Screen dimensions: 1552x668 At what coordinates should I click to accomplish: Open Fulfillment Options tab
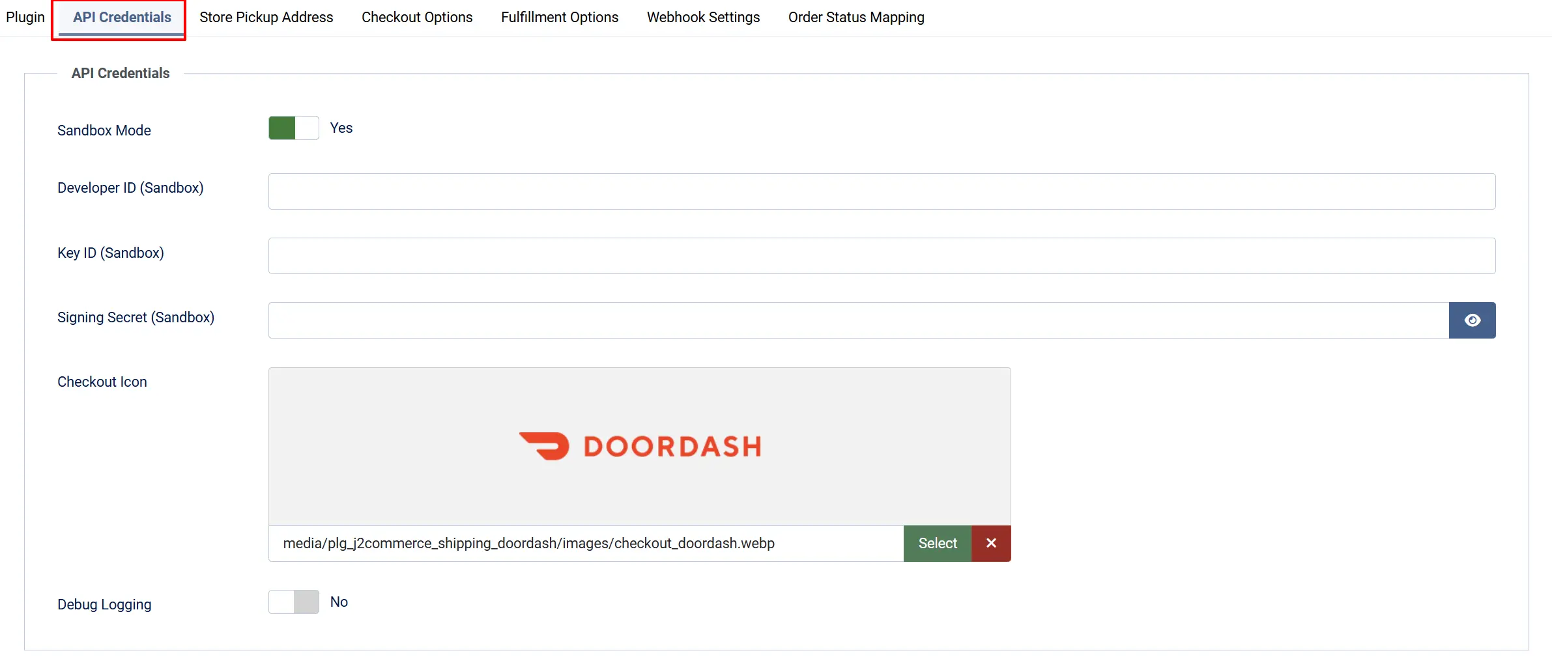560,18
